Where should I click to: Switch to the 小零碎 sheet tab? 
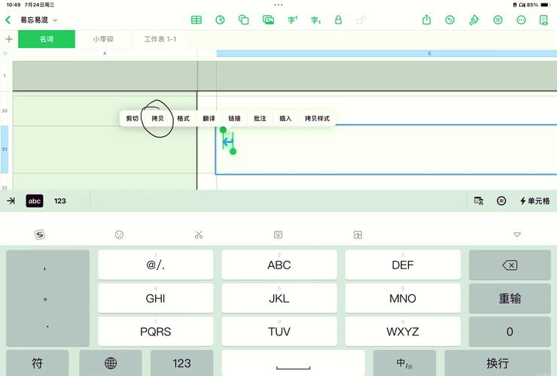104,39
